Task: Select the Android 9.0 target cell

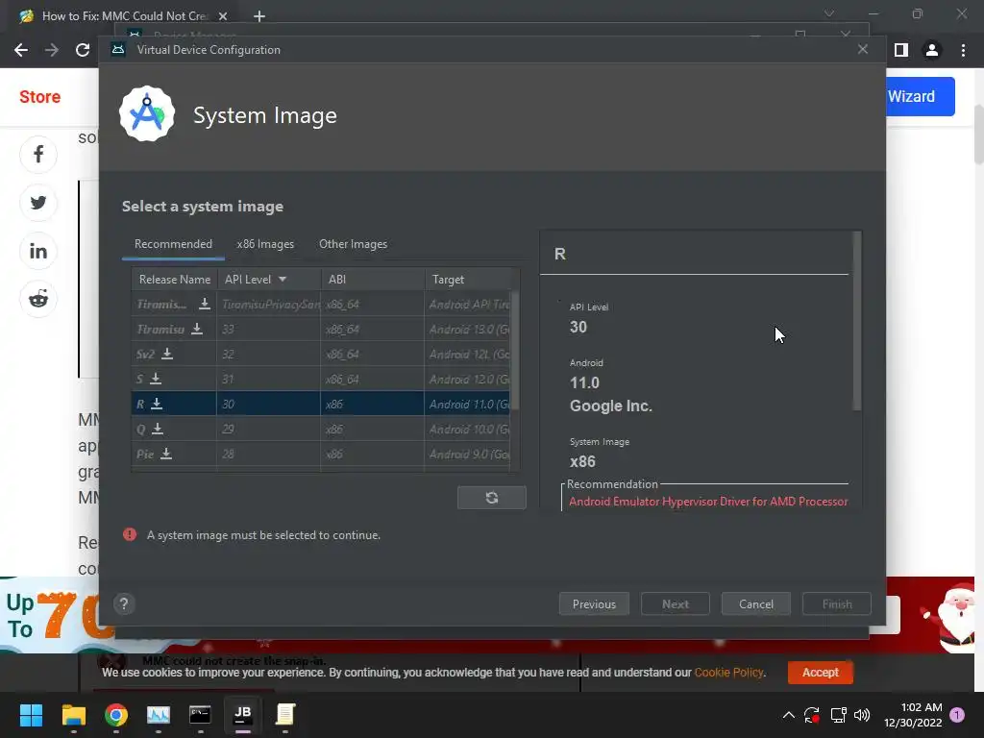Action: 468,454
